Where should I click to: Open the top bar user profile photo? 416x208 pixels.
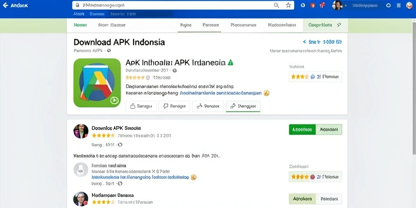point(338,5)
